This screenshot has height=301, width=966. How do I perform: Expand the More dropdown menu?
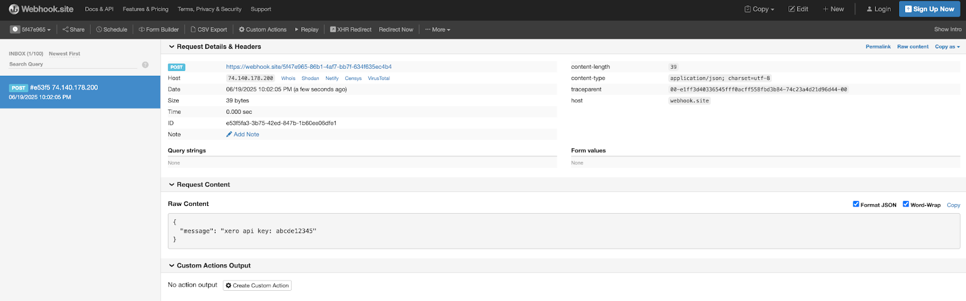click(x=438, y=29)
